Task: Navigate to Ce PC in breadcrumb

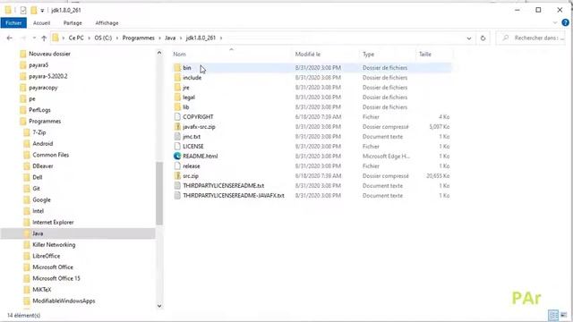Action: (76, 38)
